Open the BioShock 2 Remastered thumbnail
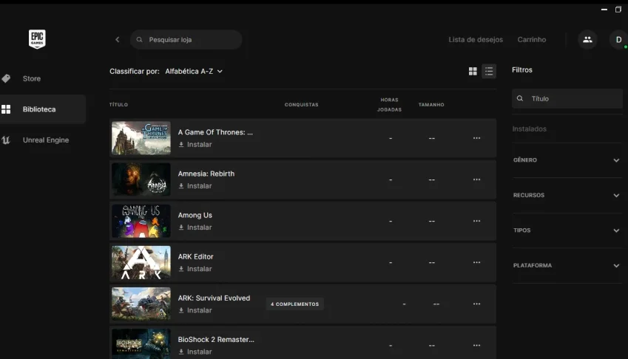Image resolution: width=628 pixels, height=359 pixels. point(141,343)
